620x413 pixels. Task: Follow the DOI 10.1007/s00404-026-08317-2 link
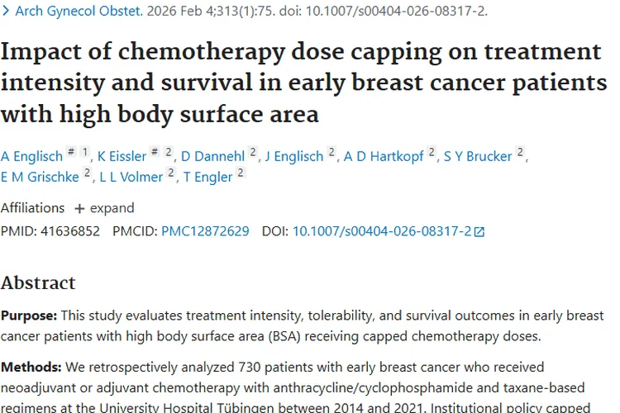click(x=381, y=231)
